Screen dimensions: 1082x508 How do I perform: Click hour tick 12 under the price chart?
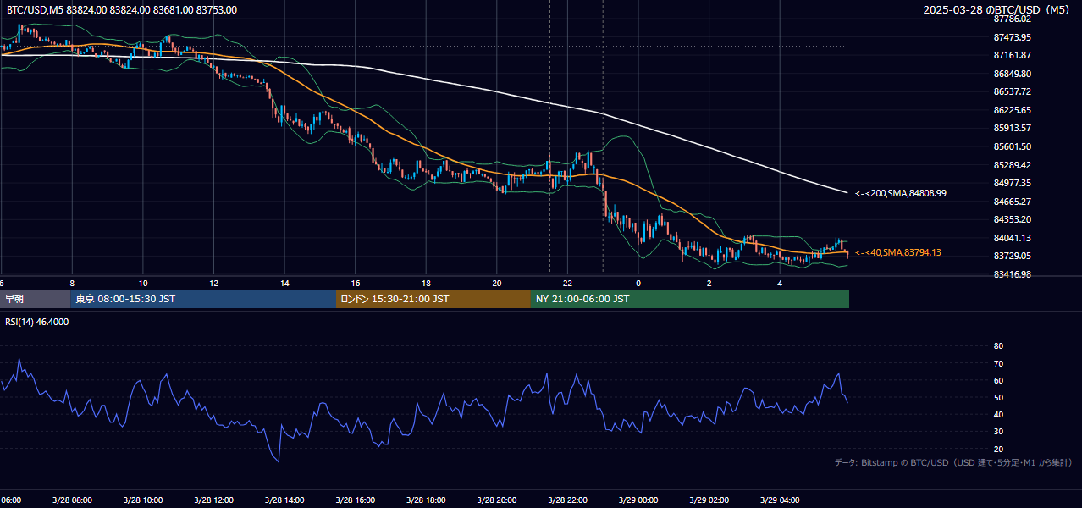pyautogui.click(x=213, y=283)
